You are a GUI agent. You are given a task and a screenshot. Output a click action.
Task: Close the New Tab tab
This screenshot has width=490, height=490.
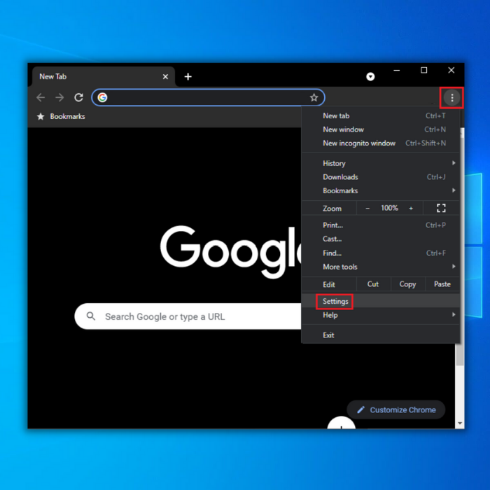165,76
